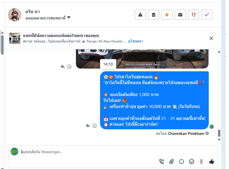This screenshot has width=229, height=169.
Task: Mark conversation as spam with warning icon
Action: tap(140, 15)
